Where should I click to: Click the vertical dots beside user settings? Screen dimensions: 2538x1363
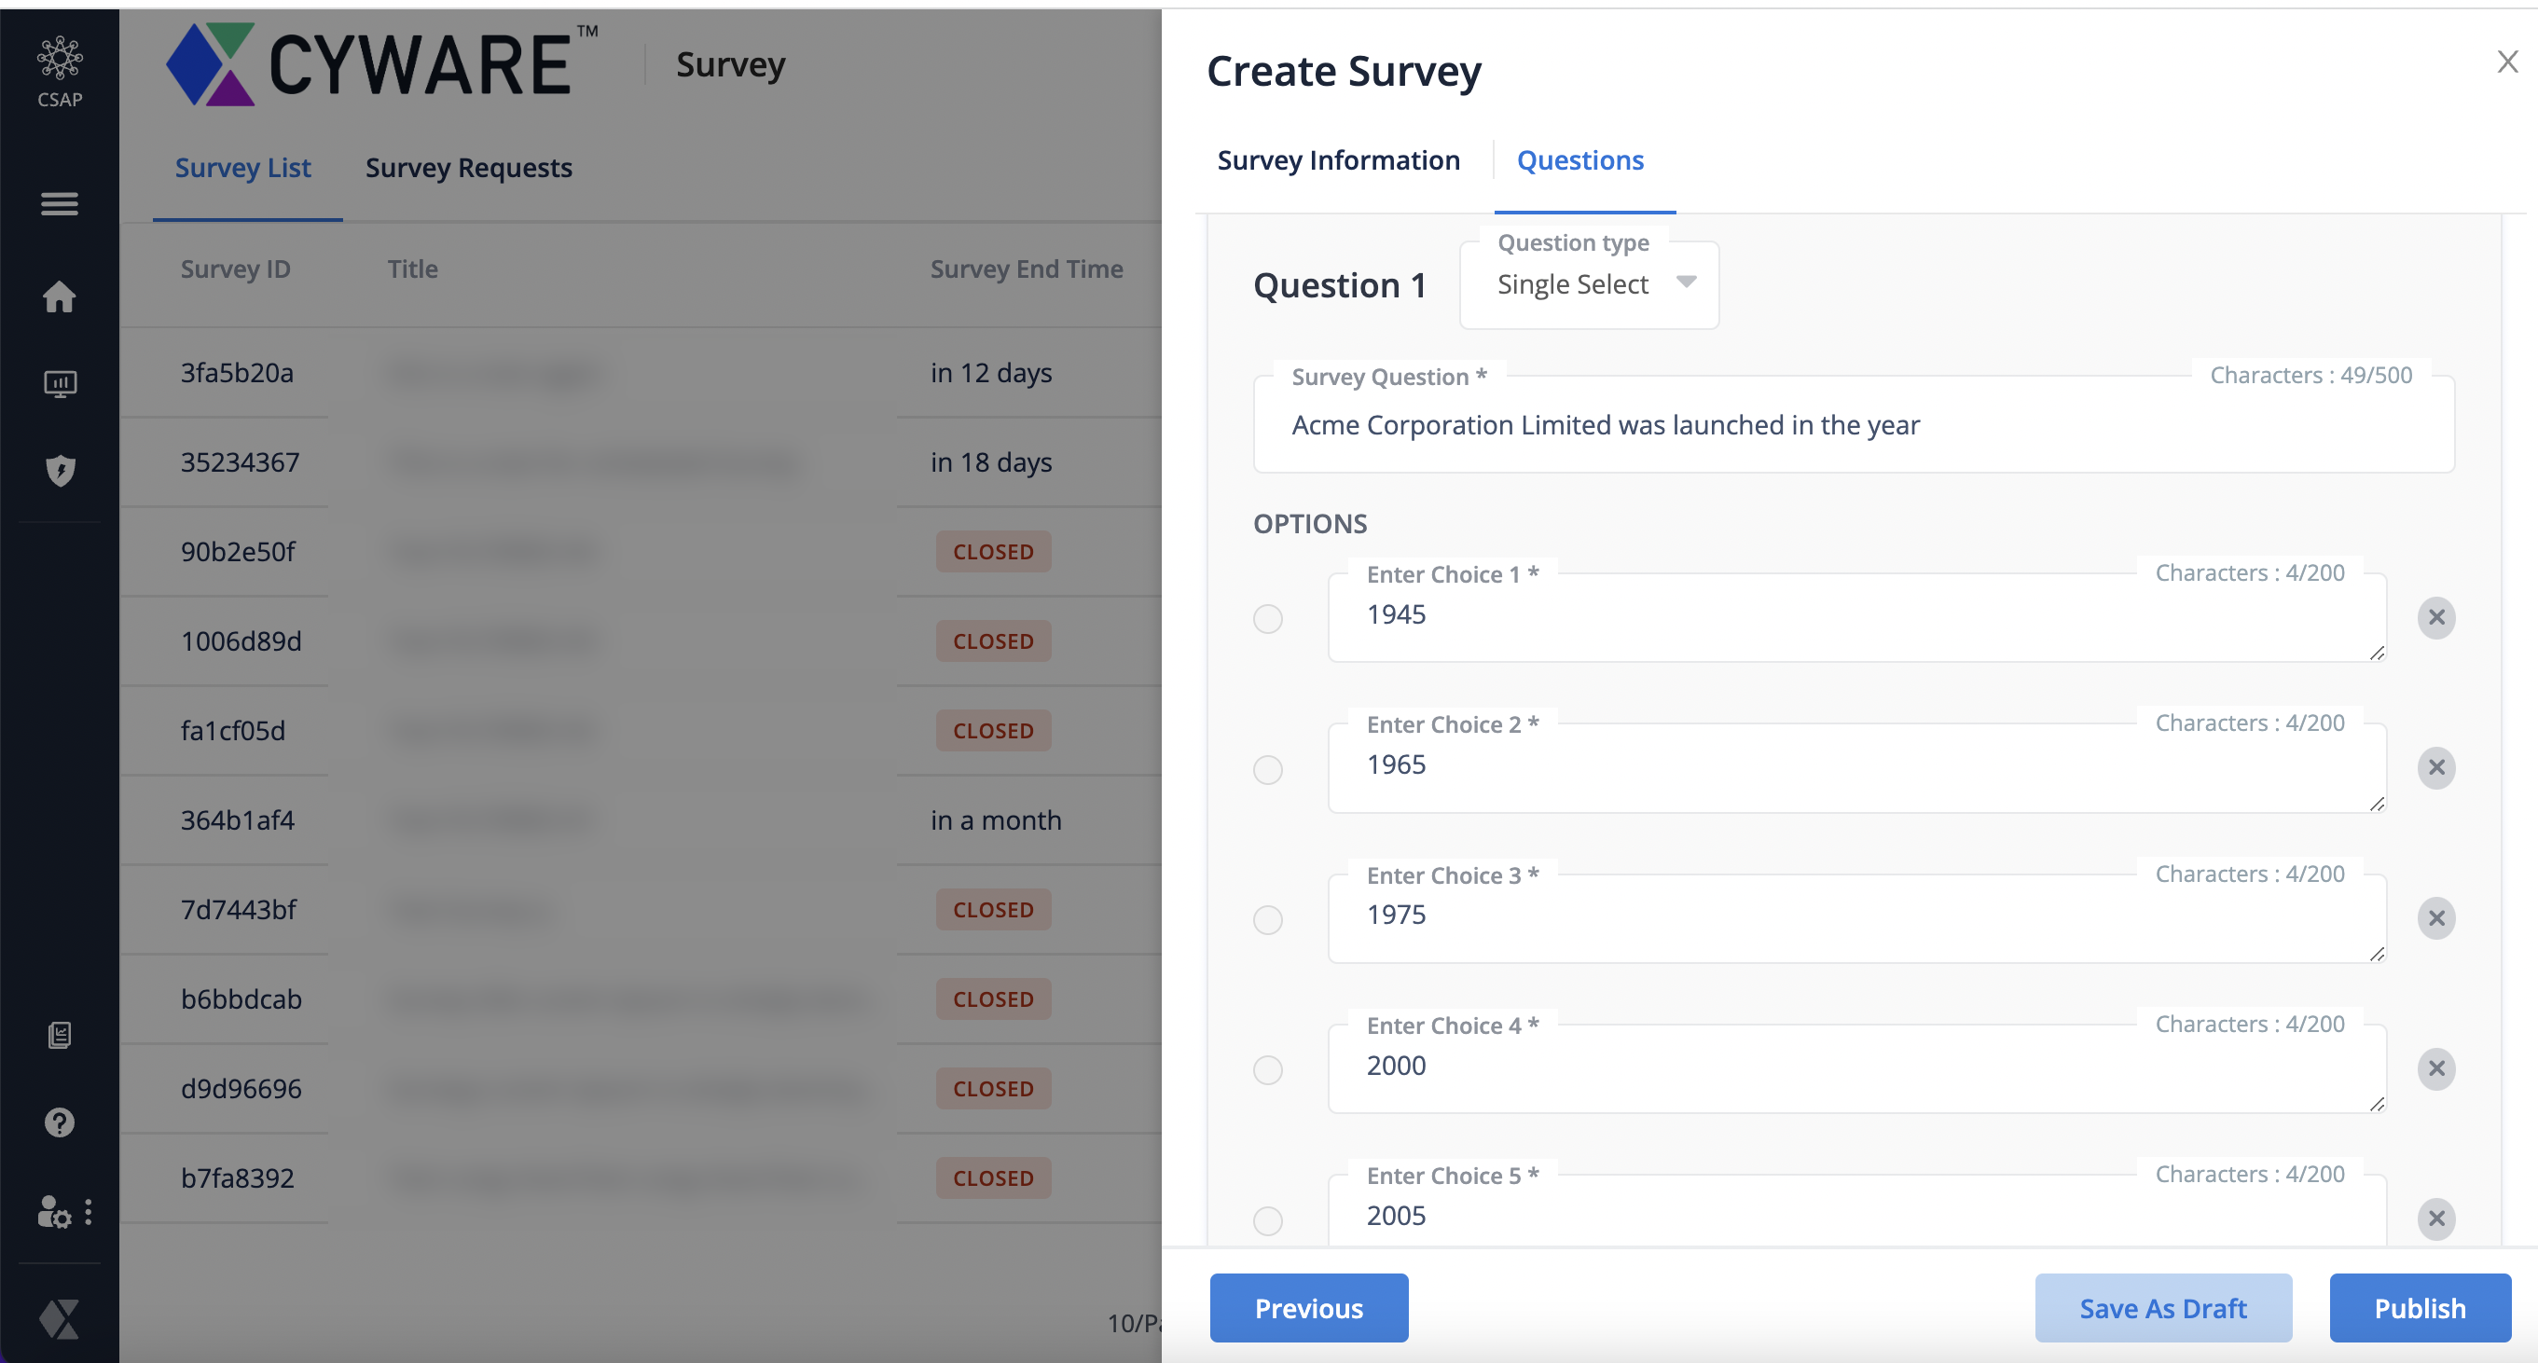coord(89,1212)
